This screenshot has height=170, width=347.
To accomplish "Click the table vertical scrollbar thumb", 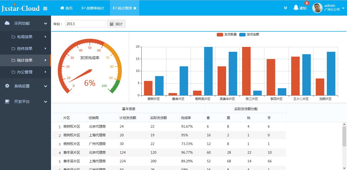I will [344, 136].
